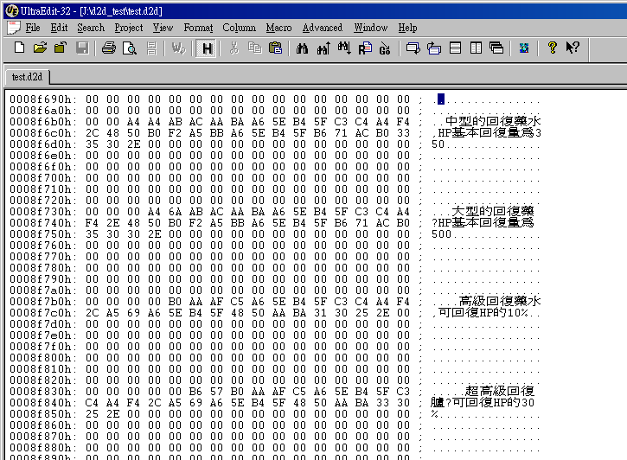Open Find with binoculars icon
This screenshot has width=627, height=460.
tap(303, 48)
